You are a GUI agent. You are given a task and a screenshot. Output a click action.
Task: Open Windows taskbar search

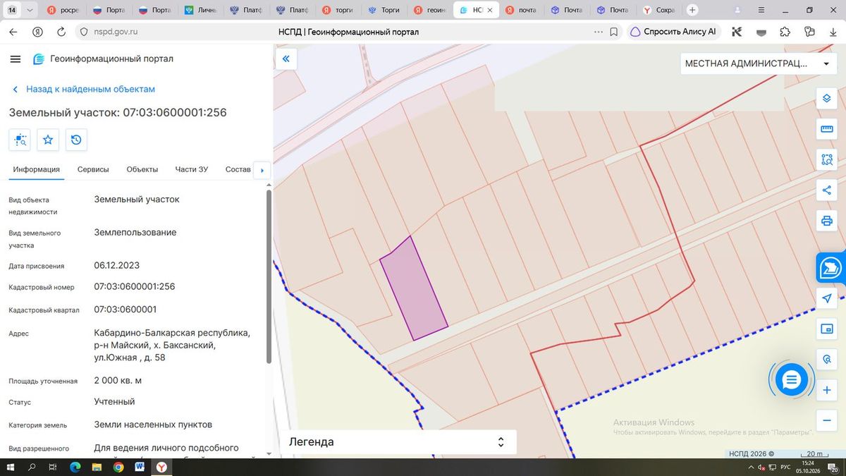pos(31,467)
